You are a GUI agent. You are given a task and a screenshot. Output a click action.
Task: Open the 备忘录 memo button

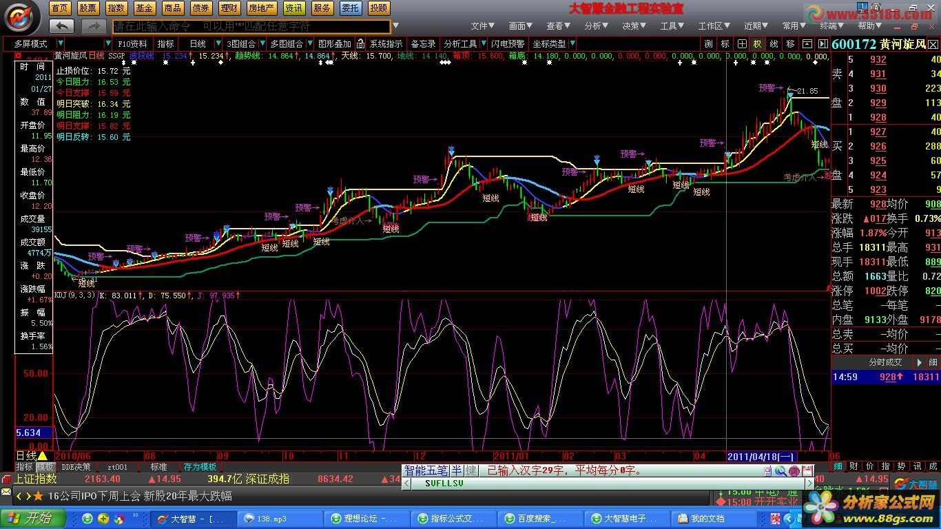coord(423,43)
